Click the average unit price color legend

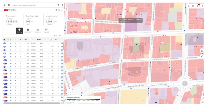(x=83, y=99)
